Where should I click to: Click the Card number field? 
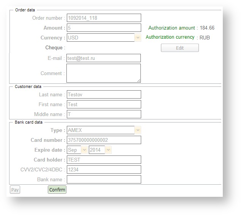click(x=104, y=140)
